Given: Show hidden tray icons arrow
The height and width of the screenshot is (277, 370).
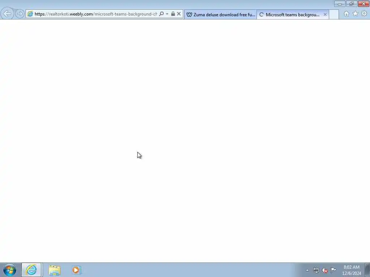Looking at the screenshot, I should point(307,270).
